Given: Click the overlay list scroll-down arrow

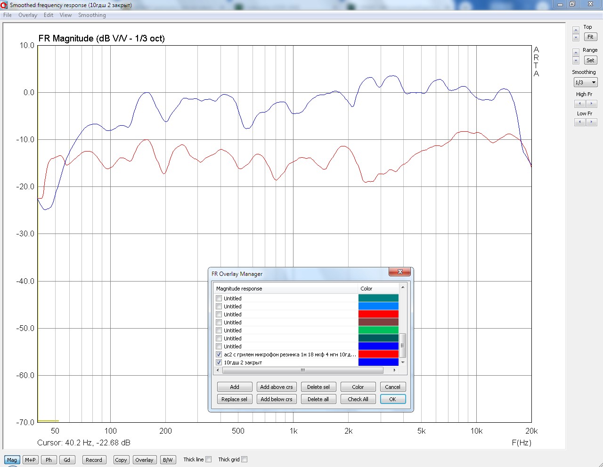Looking at the screenshot, I should [x=403, y=362].
